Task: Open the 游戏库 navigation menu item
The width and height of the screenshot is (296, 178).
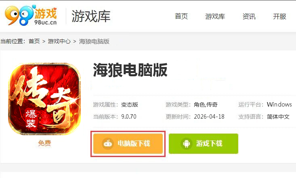Action: pos(215,17)
